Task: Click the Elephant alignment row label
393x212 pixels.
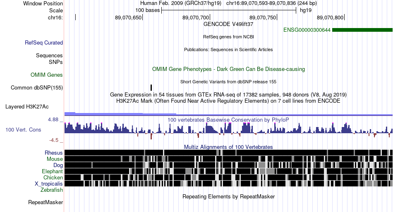Action: (x=53, y=171)
